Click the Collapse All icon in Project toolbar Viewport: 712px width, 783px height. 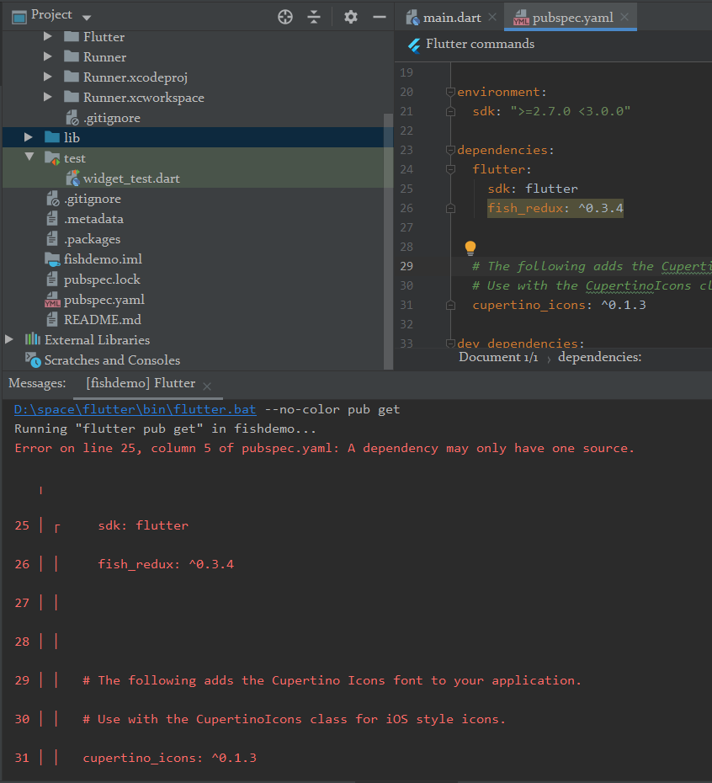coord(314,16)
